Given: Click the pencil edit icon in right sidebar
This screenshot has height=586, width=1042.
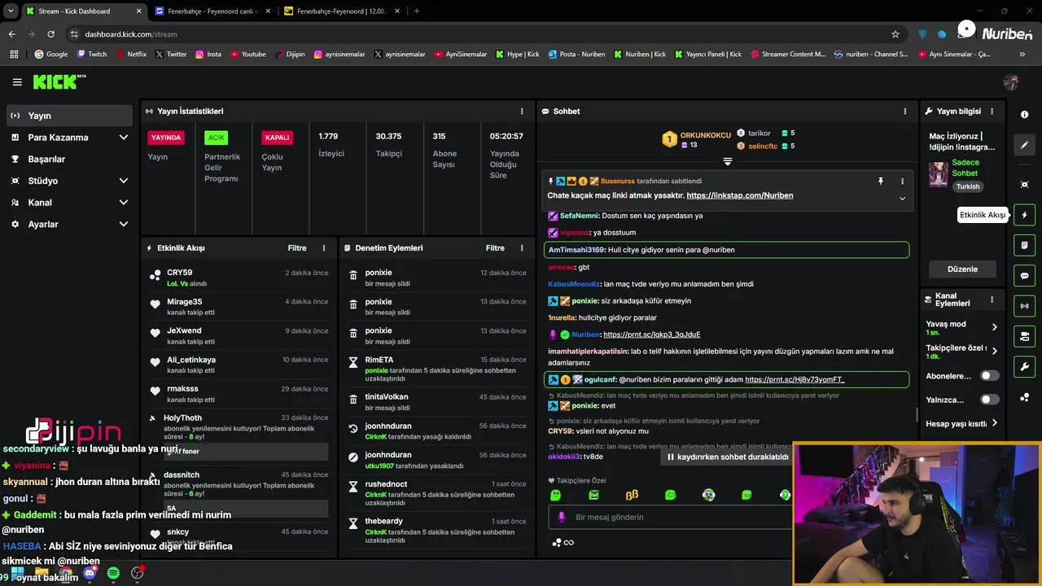Looking at the screenshot, I should pos(1024,145).
